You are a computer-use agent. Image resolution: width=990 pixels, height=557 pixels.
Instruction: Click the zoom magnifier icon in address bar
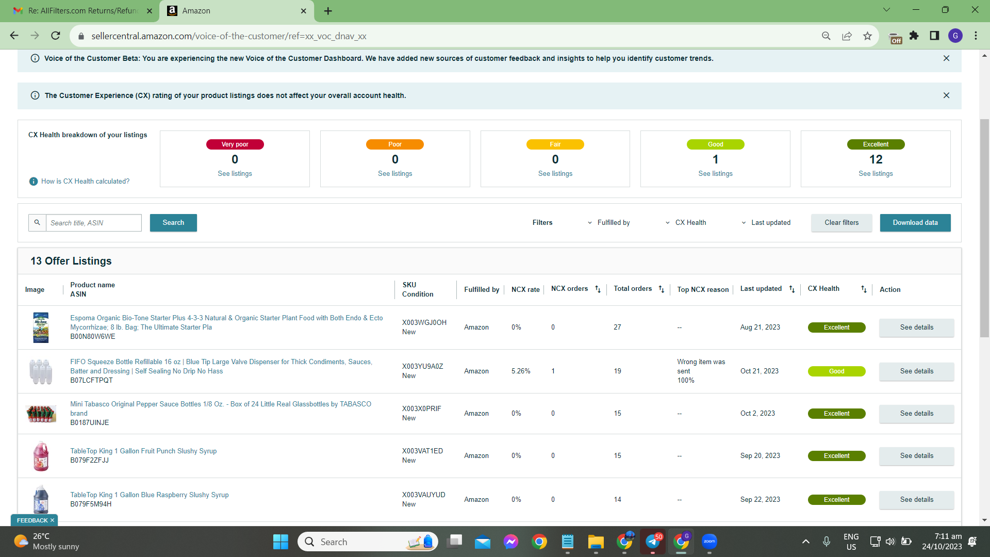(826, 36)
